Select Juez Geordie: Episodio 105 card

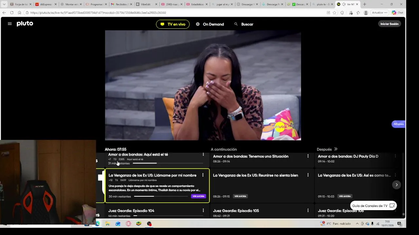tap(262, 211)
